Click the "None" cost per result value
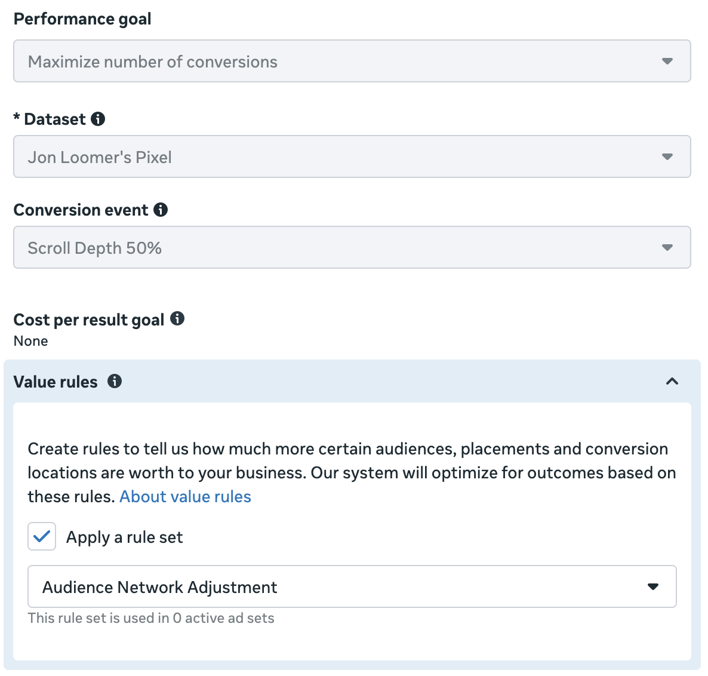 (x=31, y=341)
